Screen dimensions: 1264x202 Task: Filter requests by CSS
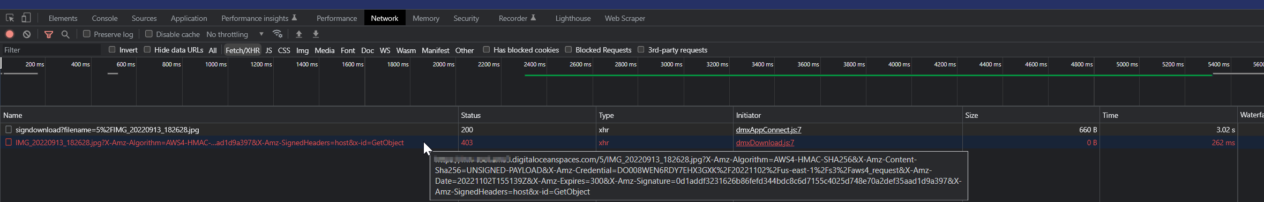coord(284,50)
